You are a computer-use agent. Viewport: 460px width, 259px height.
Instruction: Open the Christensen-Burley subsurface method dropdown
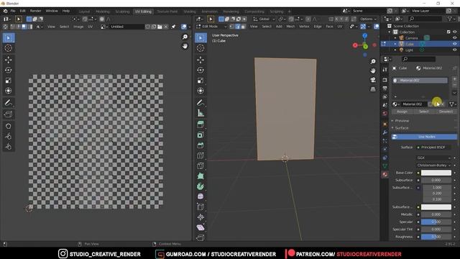(433, 165)
